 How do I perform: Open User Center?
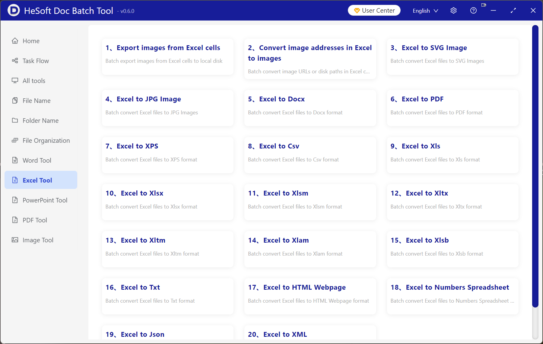374,11
